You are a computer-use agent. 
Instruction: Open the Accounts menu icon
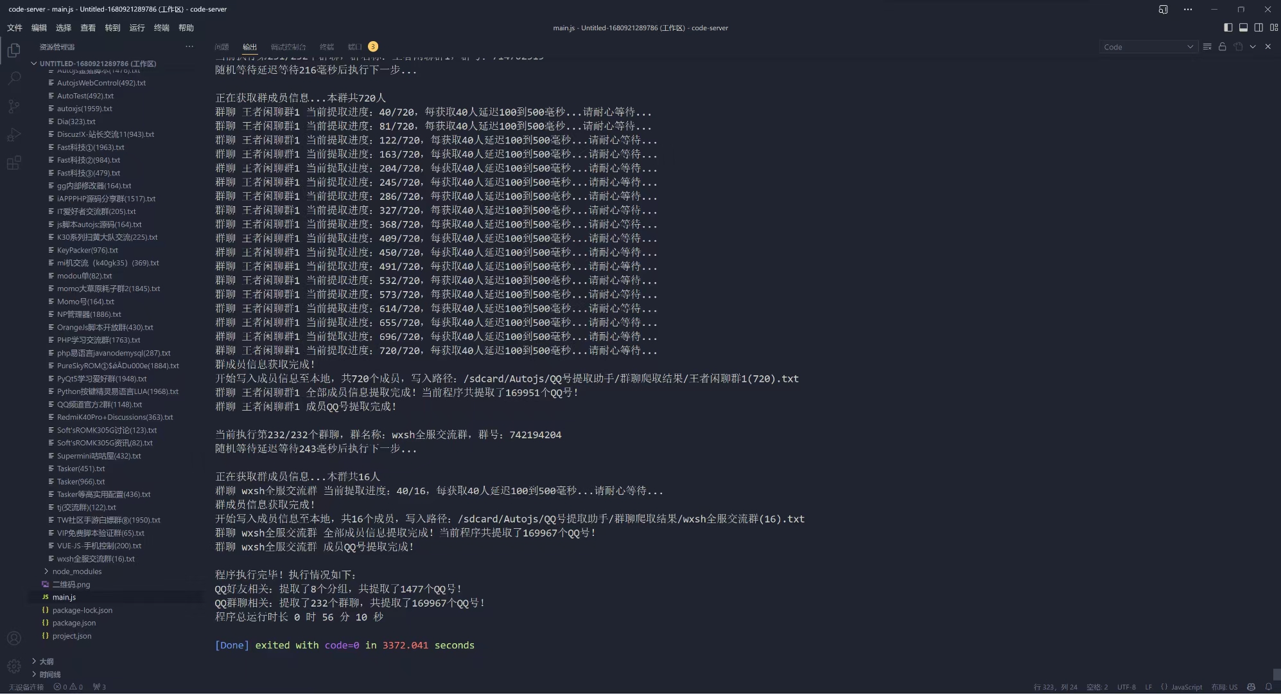point(14,638)
